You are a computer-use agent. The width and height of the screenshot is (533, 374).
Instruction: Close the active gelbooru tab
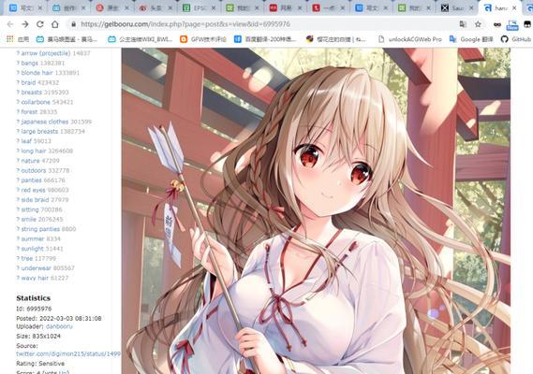click(x=514, y=8)
